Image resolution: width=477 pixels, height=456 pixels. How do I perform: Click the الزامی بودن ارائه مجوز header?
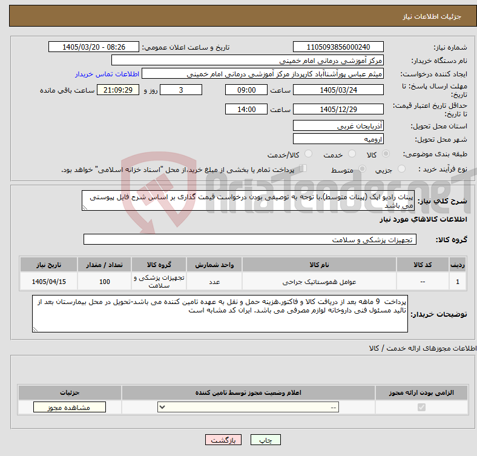(421, 392)
